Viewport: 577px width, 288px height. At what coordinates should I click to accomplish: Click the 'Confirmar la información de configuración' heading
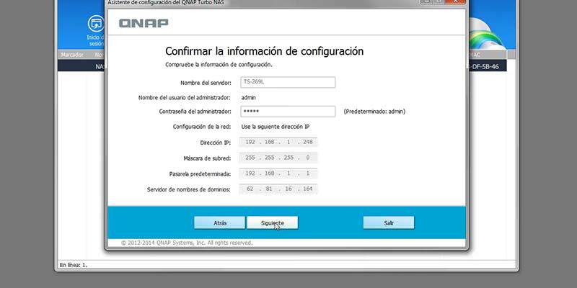coord(264,51)
